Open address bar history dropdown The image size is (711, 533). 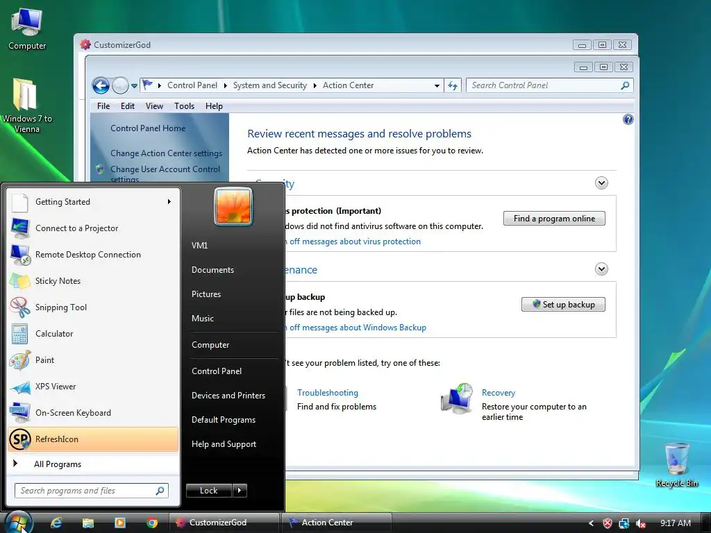437,85
